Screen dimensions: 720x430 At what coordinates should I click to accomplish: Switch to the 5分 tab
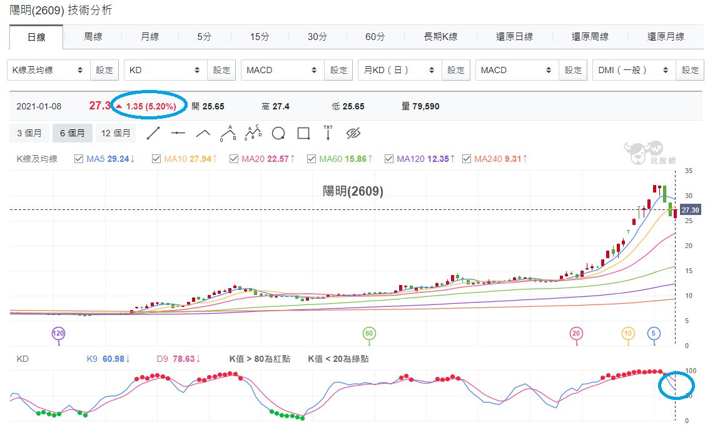(x=205, y=37)
